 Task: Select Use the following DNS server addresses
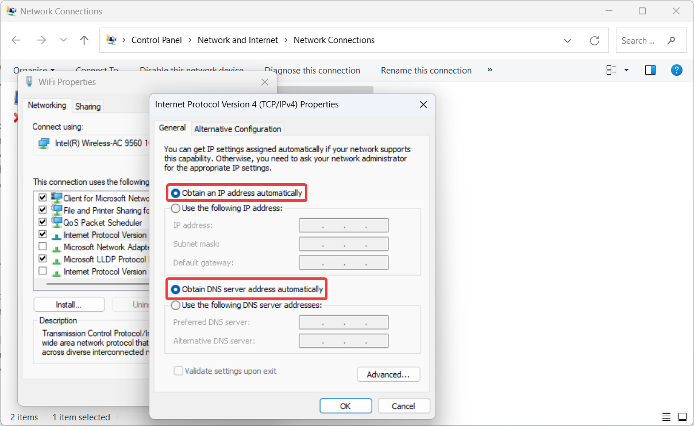pos(246,305)
